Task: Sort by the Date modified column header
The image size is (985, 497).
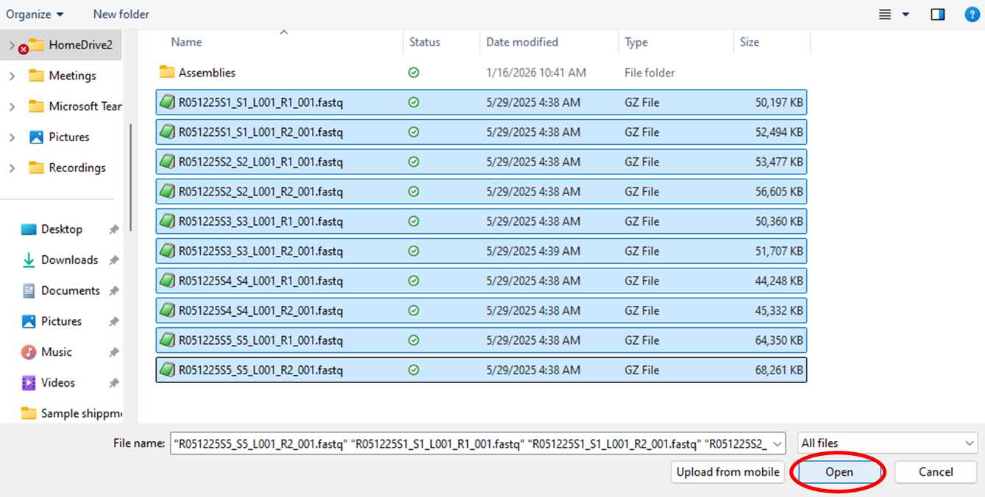Action: pos(522,42)
